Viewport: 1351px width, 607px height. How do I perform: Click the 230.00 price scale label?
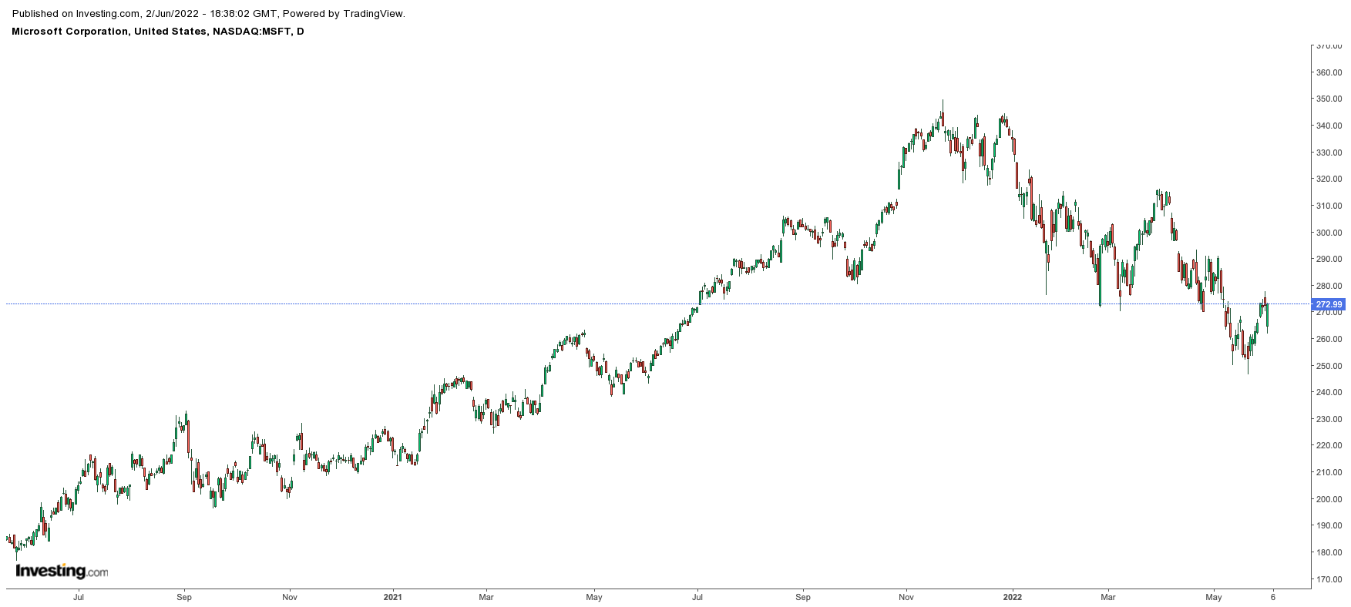pos(1329,419)
